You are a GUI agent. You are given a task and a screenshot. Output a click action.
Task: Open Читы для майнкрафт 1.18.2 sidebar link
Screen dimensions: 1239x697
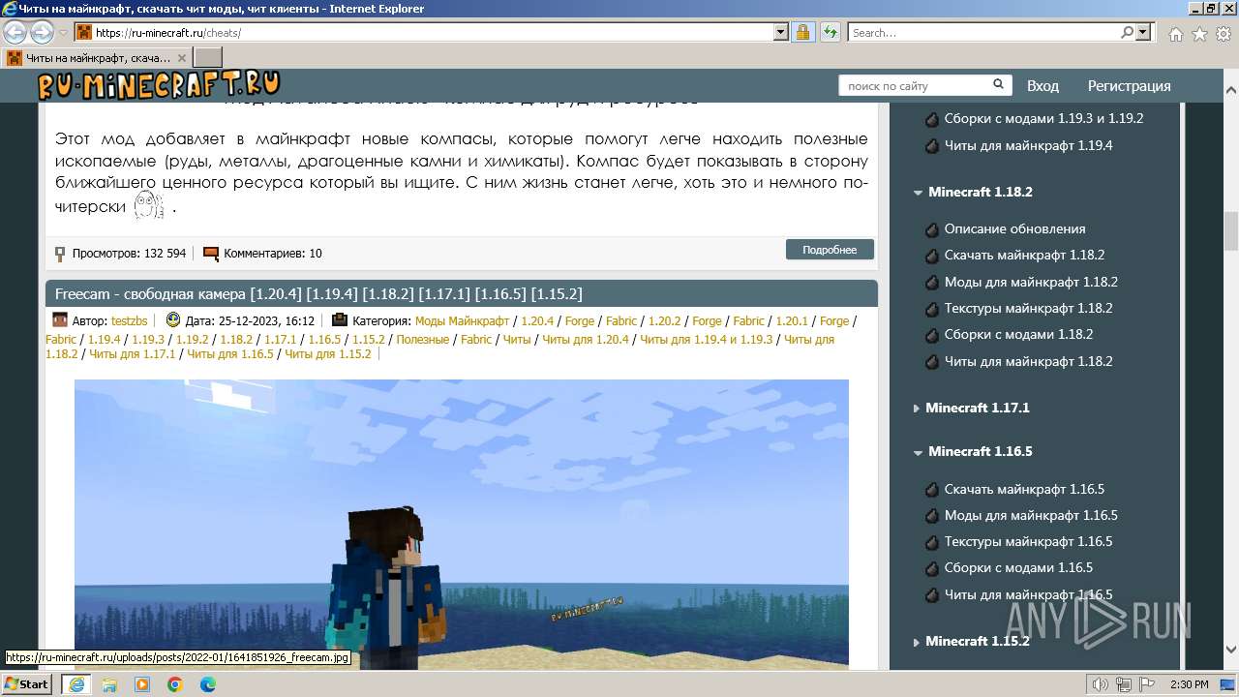1028,361
